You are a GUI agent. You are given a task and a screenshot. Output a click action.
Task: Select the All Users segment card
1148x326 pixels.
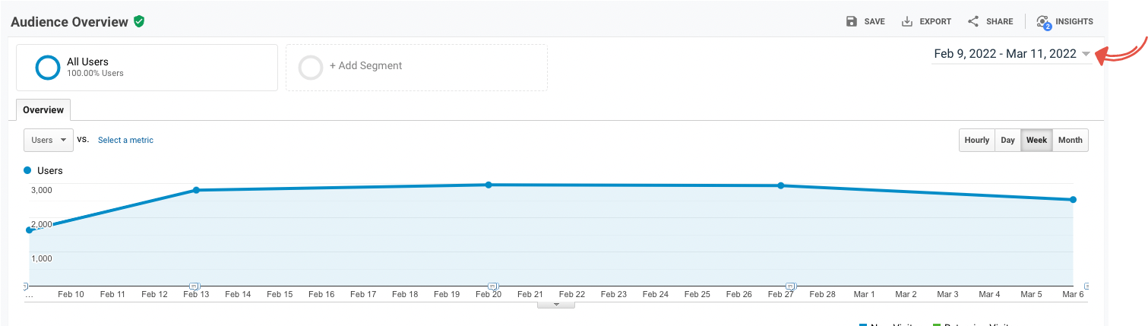click(147, 68)
